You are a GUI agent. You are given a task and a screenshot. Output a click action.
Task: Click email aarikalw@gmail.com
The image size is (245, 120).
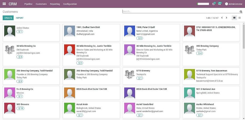[x=206, y=111]
